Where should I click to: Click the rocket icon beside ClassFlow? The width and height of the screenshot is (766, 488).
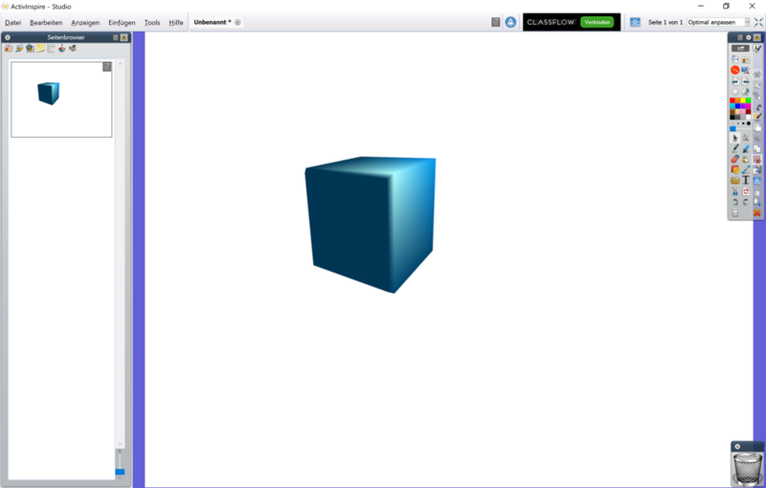510,22
